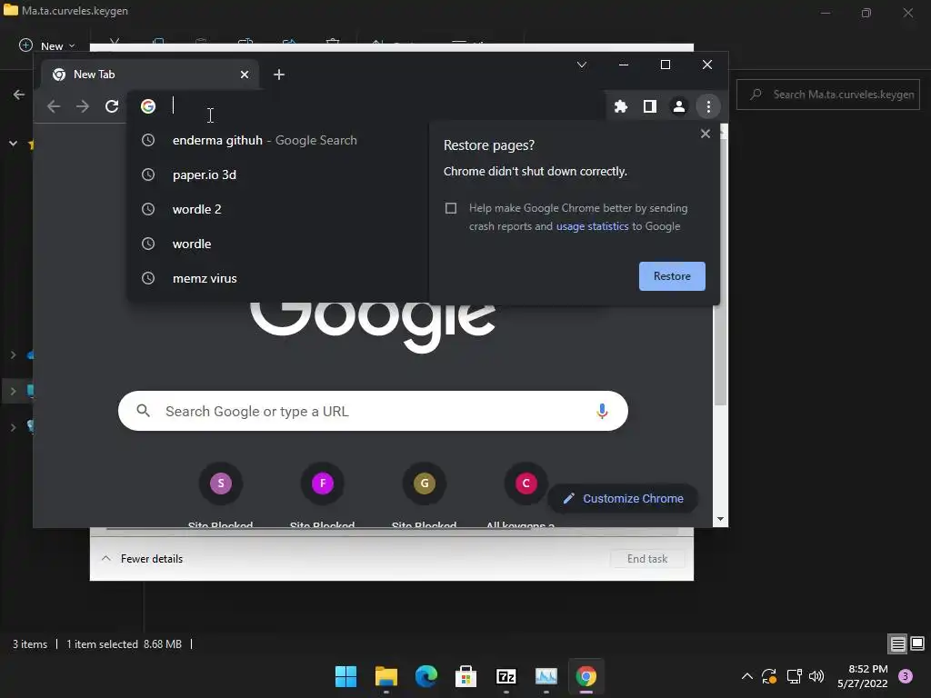Open File Explorer from the taskbar

[385, 676]
